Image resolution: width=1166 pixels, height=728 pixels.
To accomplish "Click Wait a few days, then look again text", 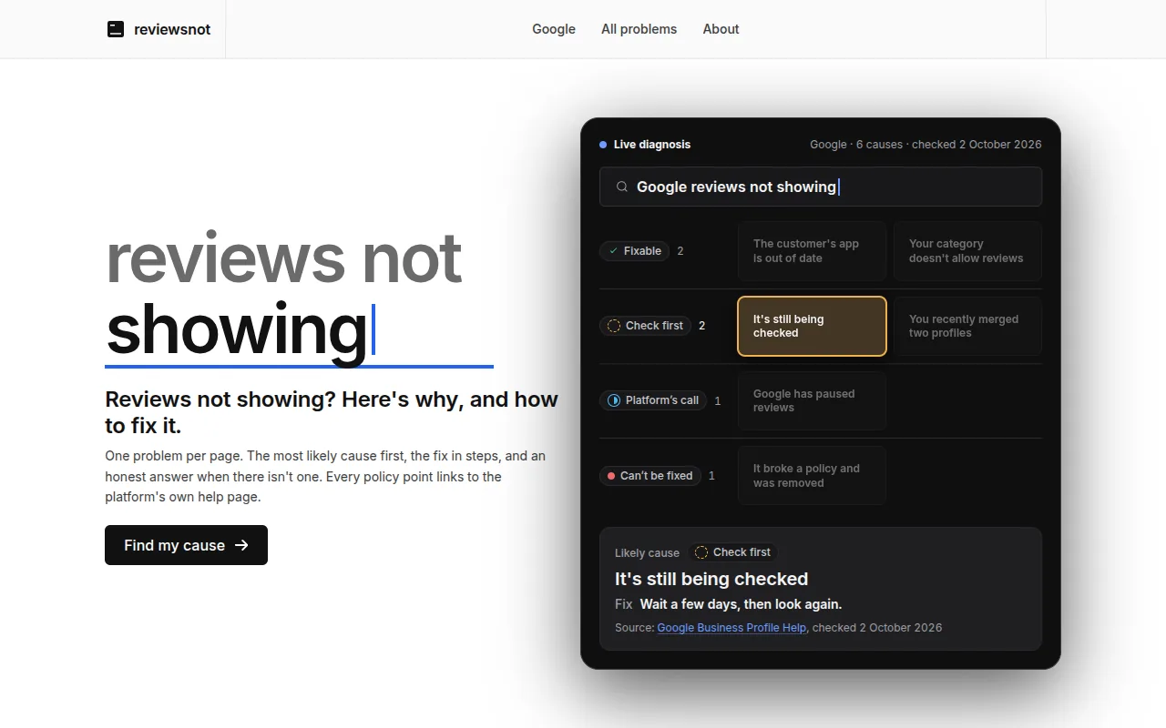I will (741, 604).
